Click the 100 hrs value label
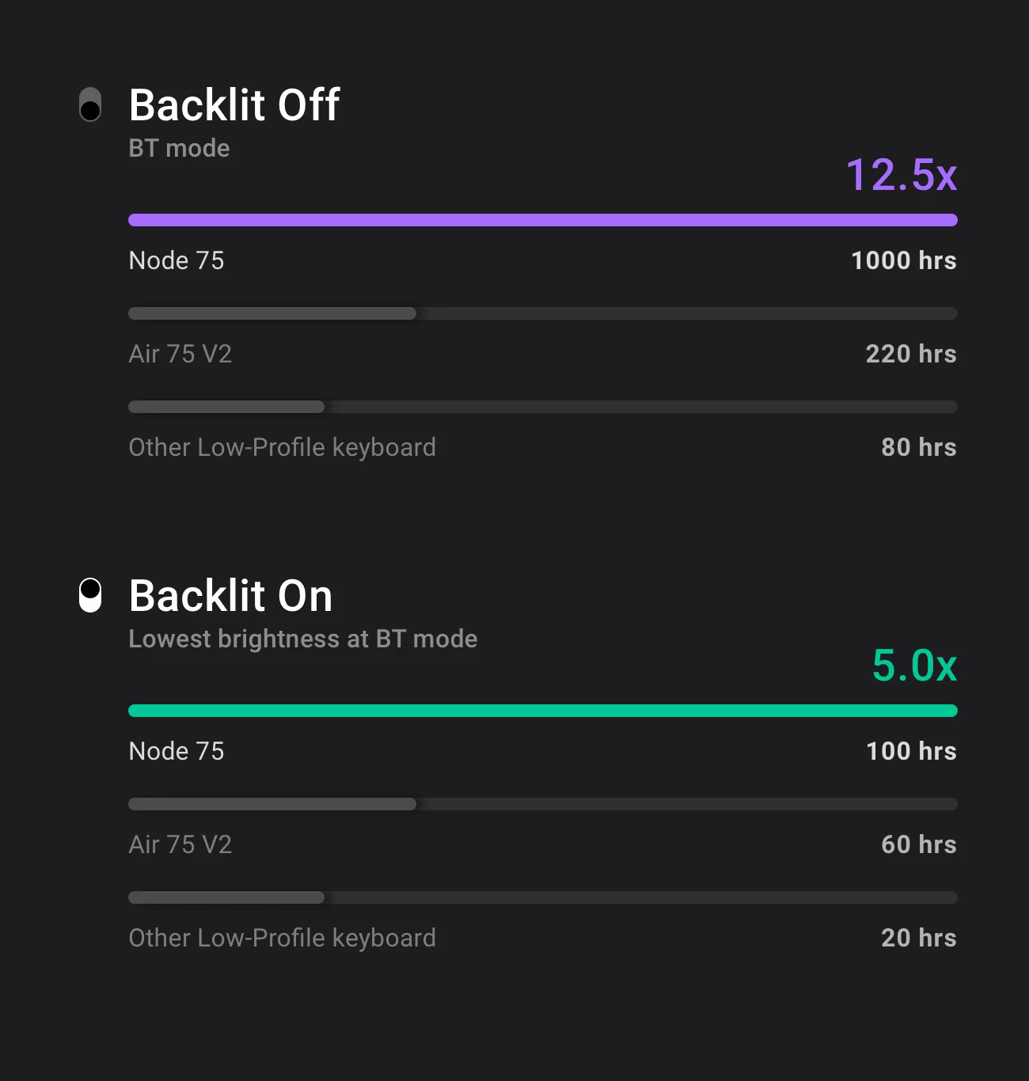This screenshot has width=1029, height=1081. 911,751
